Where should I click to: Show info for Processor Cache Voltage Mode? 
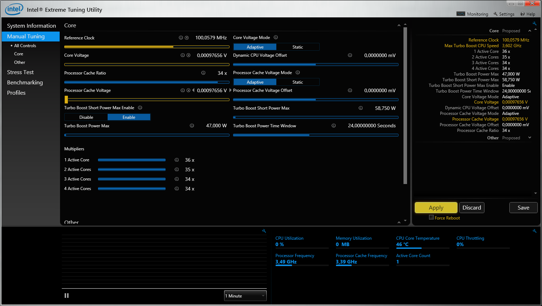click(x=298, y=72)
